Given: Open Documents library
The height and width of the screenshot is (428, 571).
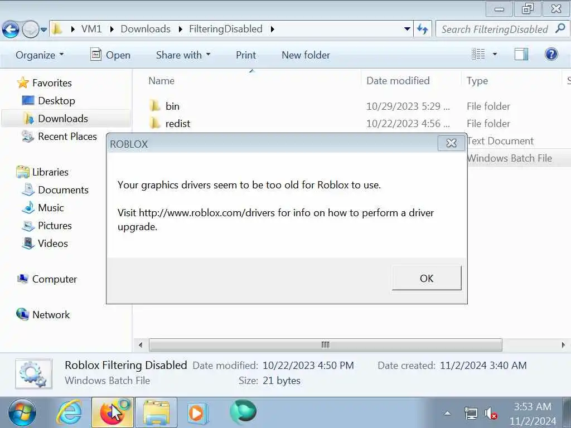Looking at the screenshot, I should [x=63, y=189].
